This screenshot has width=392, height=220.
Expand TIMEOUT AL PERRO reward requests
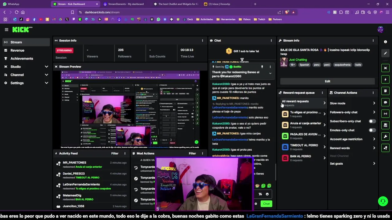(x=303, y=147)
